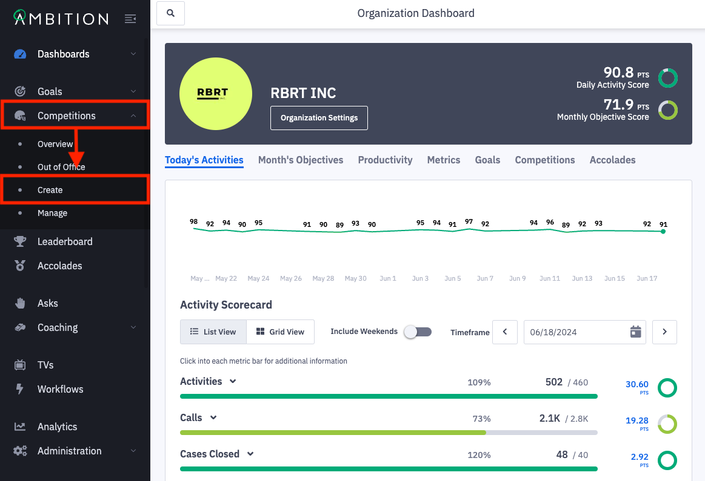Open Analytics via the chart icon
Screen dimensions: 705x481
pos(20,427)
